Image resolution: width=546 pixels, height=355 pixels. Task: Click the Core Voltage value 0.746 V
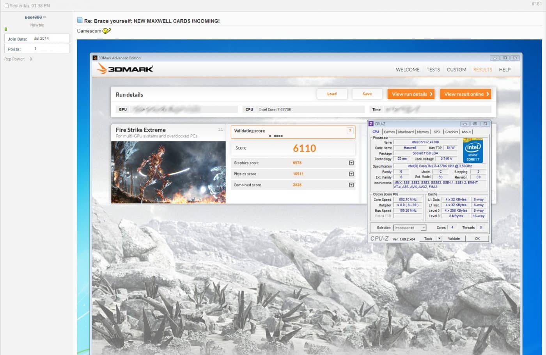[x=447, y=159]
